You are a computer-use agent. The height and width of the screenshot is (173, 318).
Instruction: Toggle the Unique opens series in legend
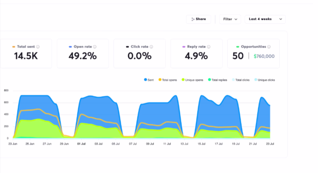(x=192, y=80)
